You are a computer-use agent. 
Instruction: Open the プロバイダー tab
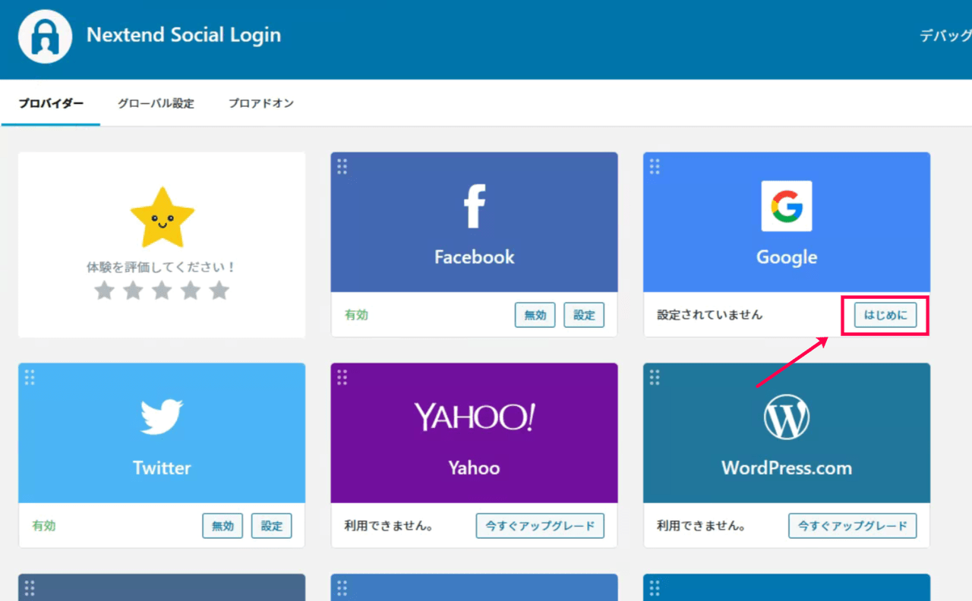pyautogui.click(x=51, y=103)
